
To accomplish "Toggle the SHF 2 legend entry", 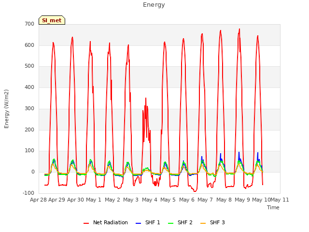I will pos(180,222).
